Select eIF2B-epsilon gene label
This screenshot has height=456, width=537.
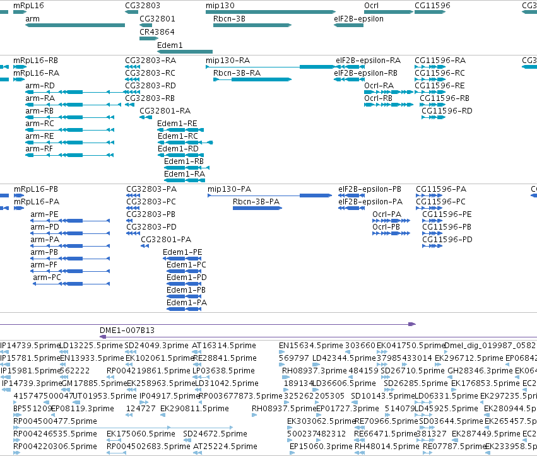[358, 19]
